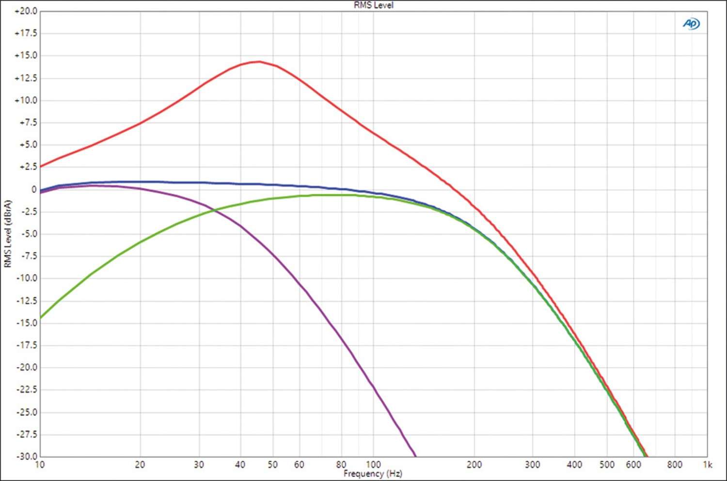Image resolution: width=727 pixels, height=481 pixels.
Task: Click the '-12.5' y-axis value
Action: pos(27,301)
